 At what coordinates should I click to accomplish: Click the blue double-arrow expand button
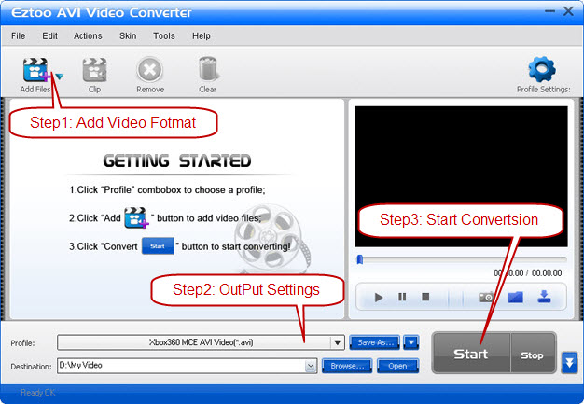coord(569,362)
